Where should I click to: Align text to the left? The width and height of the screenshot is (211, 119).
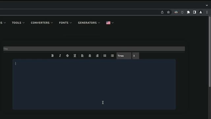82,56
